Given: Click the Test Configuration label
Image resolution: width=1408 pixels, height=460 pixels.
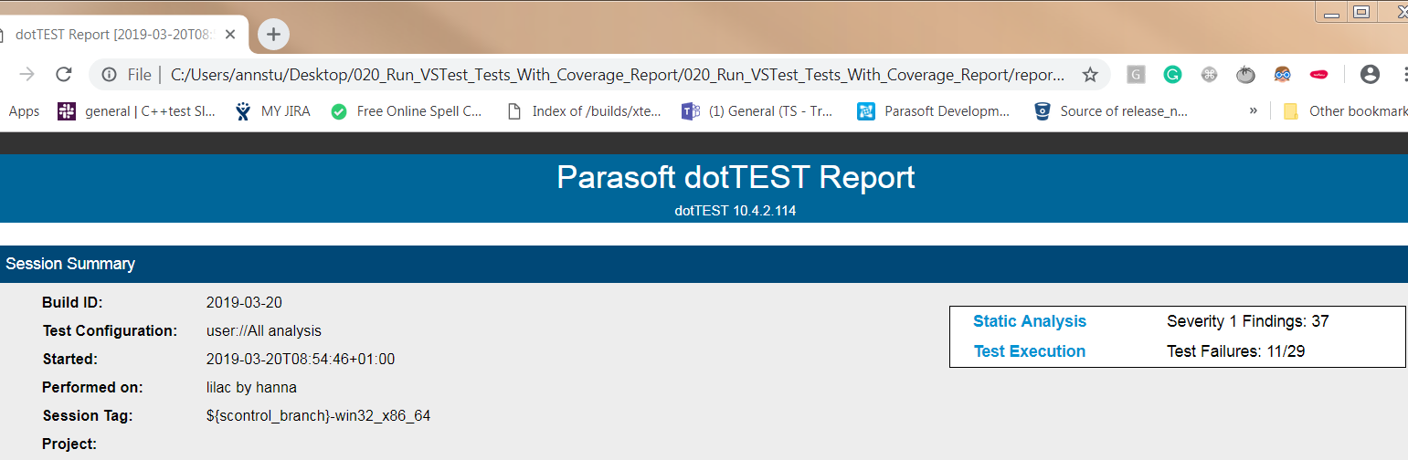Looking at the screenshot, I should click(109, 331).
